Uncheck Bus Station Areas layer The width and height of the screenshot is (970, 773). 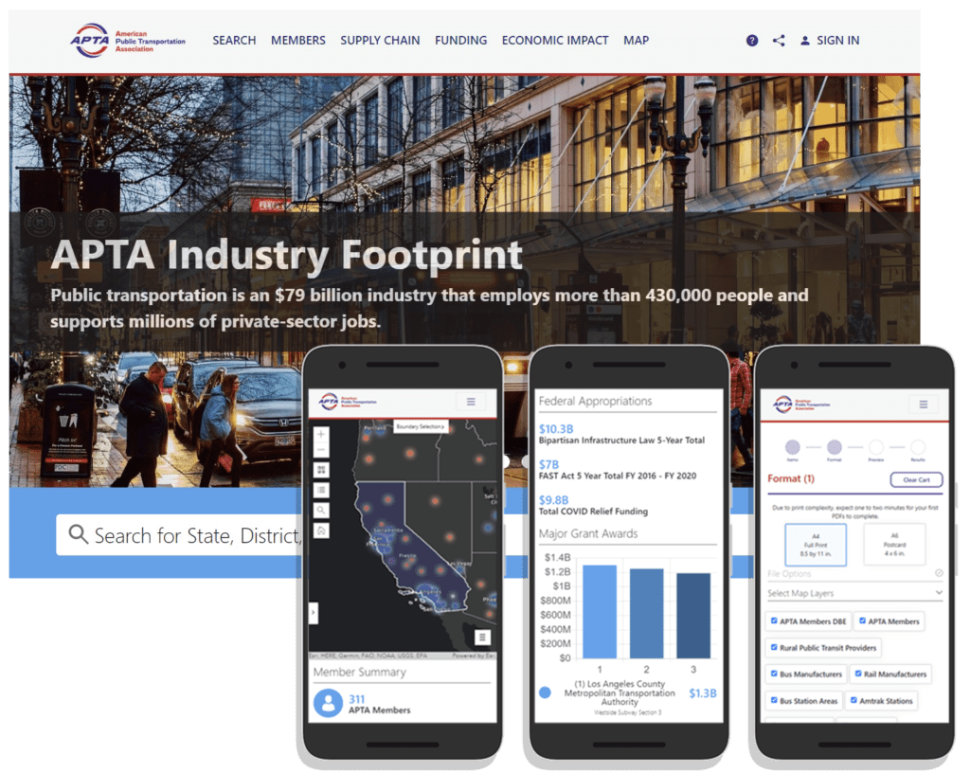coord(773,700)
